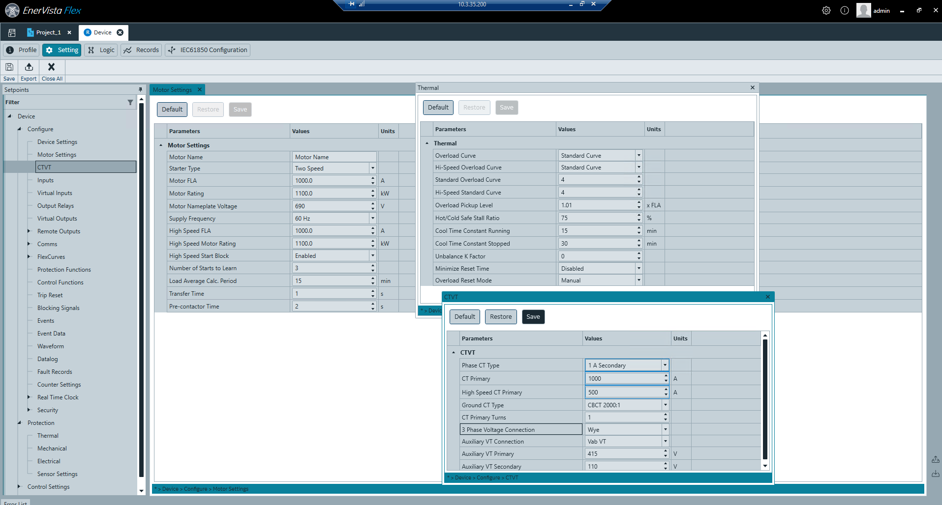Open the Logic view
The width and height of the screenshot is (942, 505).
(x=101, y=50)
